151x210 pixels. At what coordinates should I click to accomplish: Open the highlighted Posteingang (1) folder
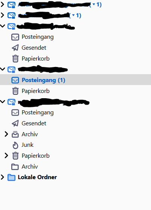[75, 80]
